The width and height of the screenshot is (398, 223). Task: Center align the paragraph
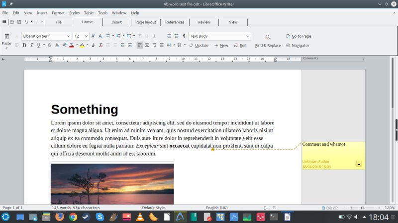click(x=147, y=45)
